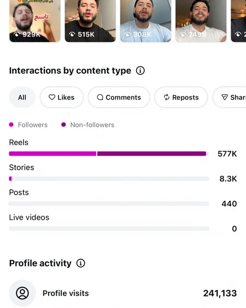246x308 pixels.
Task: Open Profile visits 241,133 row
Action: coord(123,293)
